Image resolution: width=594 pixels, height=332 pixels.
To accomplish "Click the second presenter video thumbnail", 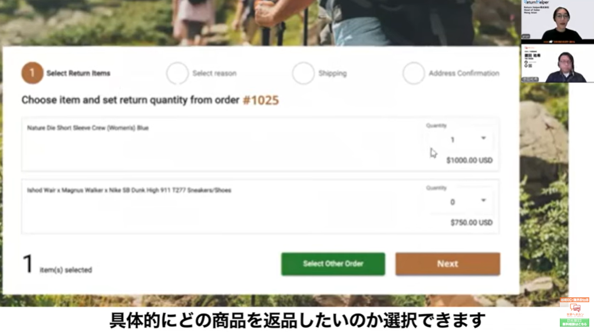I will 557,63.
